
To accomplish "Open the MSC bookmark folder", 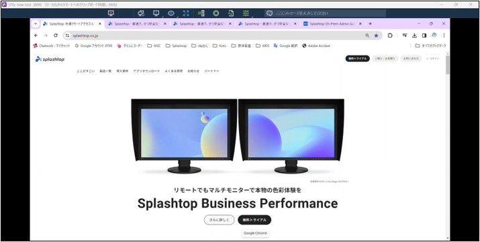I will (154, 46).
